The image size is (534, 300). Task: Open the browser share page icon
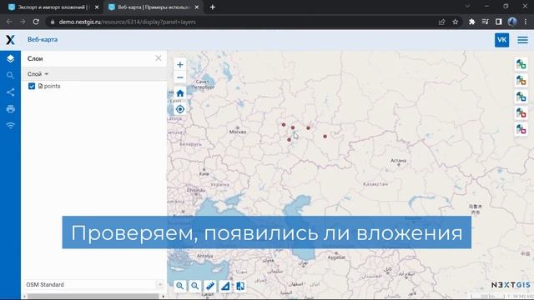(x=441, y=22)
